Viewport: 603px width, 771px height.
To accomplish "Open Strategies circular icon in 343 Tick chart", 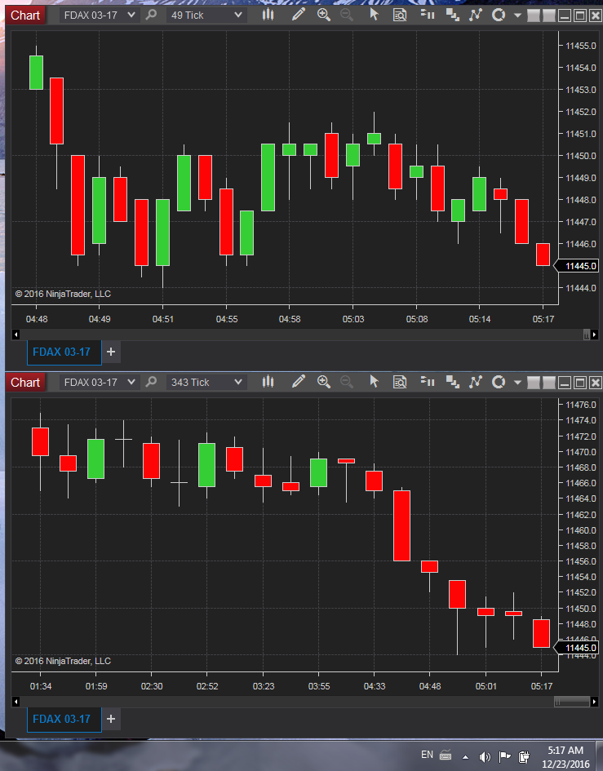I will (499, 382).
